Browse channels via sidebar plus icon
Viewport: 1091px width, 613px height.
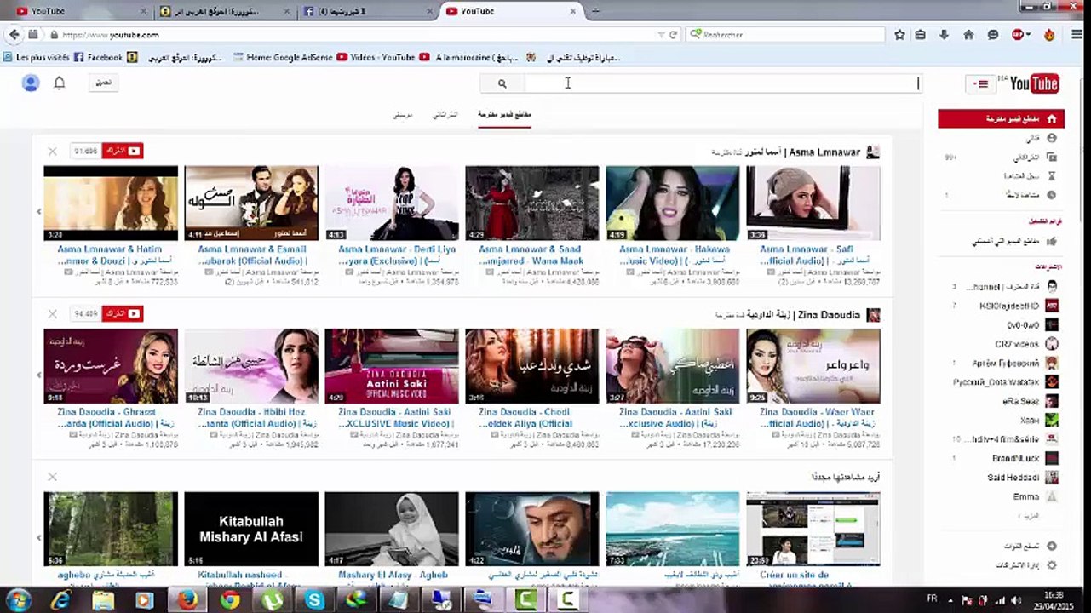[1052, 546]
